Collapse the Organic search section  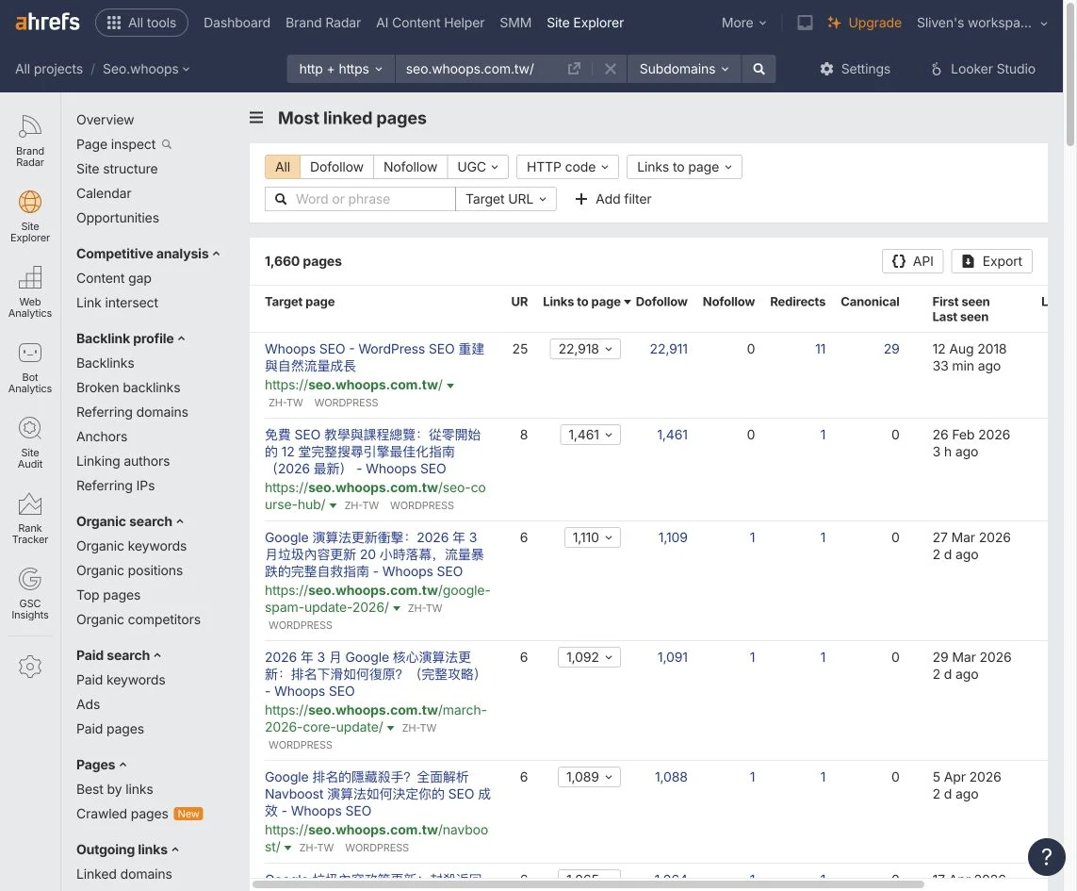coord(130,521)
